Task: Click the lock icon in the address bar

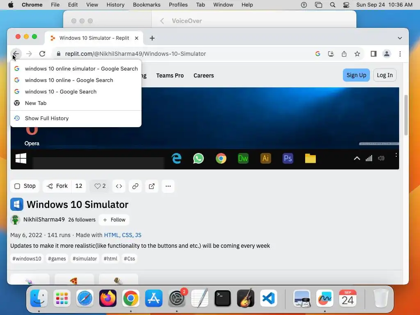Action: tap(59, 54)
